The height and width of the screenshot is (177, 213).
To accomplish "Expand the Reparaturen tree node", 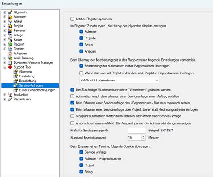I will pos(5,99).
